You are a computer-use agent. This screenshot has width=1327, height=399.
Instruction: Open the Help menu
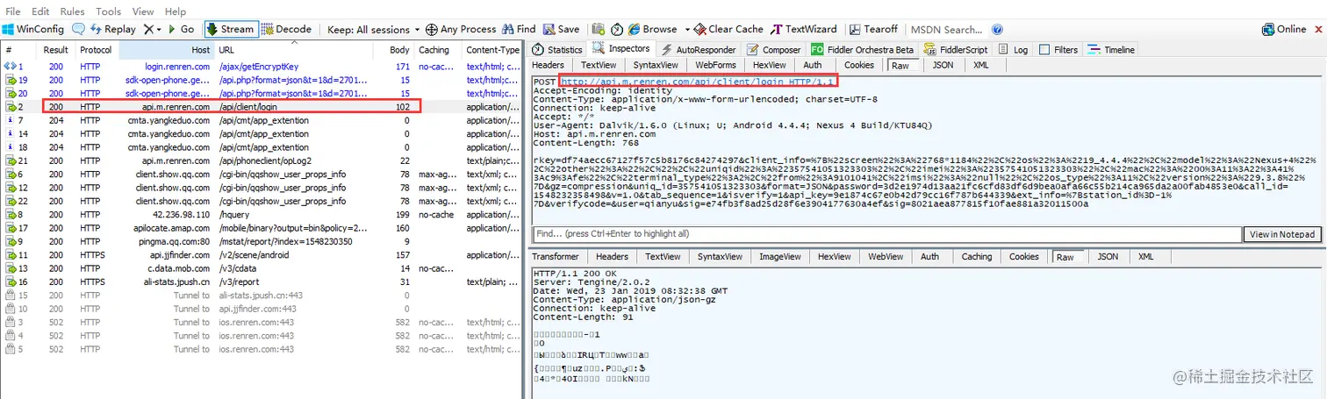[x=176, y=11]
